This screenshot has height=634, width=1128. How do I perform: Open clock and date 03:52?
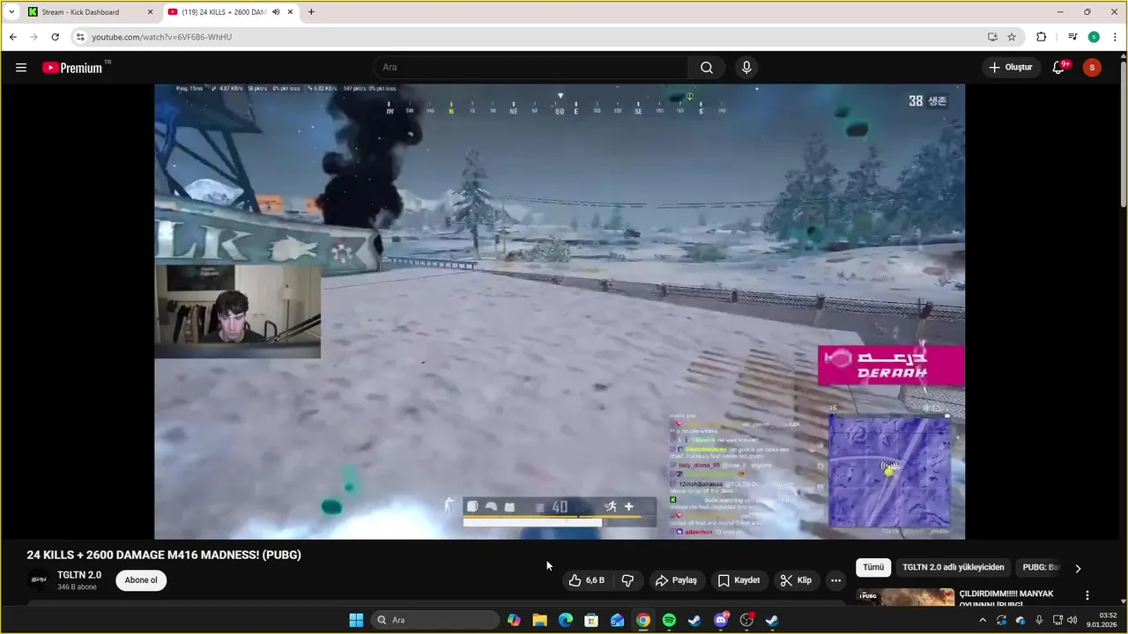tap(1102, 620)
